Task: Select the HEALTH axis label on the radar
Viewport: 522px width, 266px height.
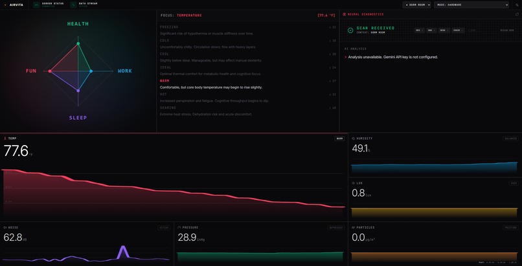Action: click(x=78, y=24)
